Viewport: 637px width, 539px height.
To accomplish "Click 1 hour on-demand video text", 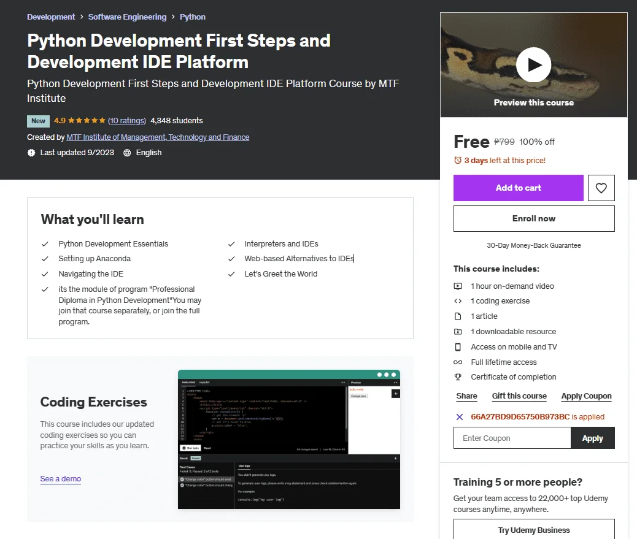I will point(512,286).
